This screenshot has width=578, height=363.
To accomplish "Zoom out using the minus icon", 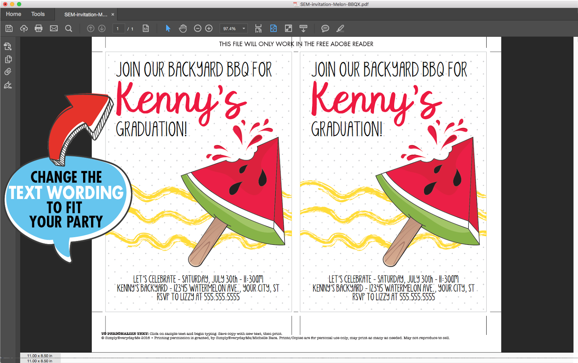I will pos(197,28).
